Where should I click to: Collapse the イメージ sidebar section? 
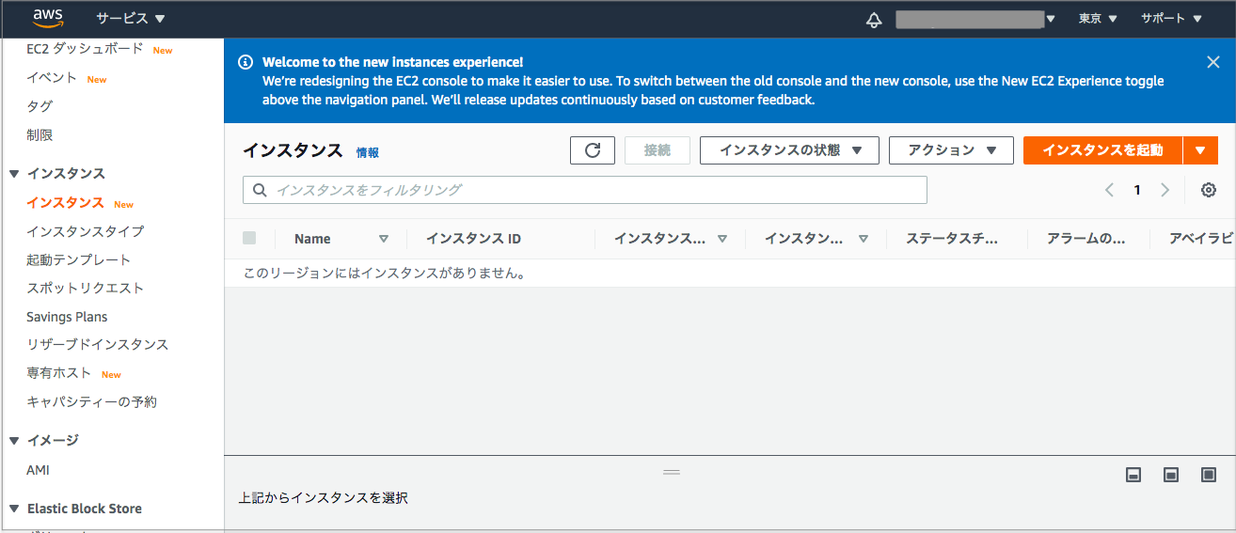point(14,441)
